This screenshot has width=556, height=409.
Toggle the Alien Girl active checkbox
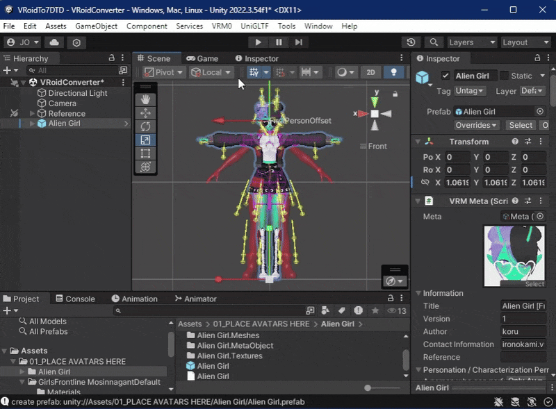[445, 76]
